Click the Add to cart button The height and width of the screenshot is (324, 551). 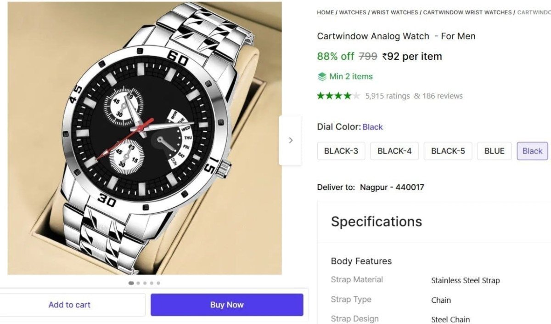pos(69,305)
